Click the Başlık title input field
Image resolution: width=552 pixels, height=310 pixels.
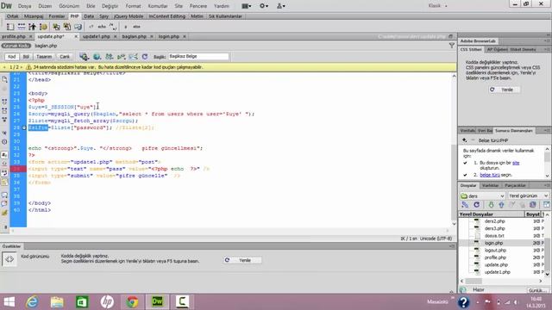tap(198, 56)
